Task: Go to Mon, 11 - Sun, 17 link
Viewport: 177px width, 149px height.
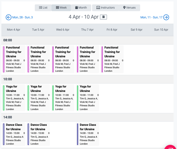Action: coord(151,17)
